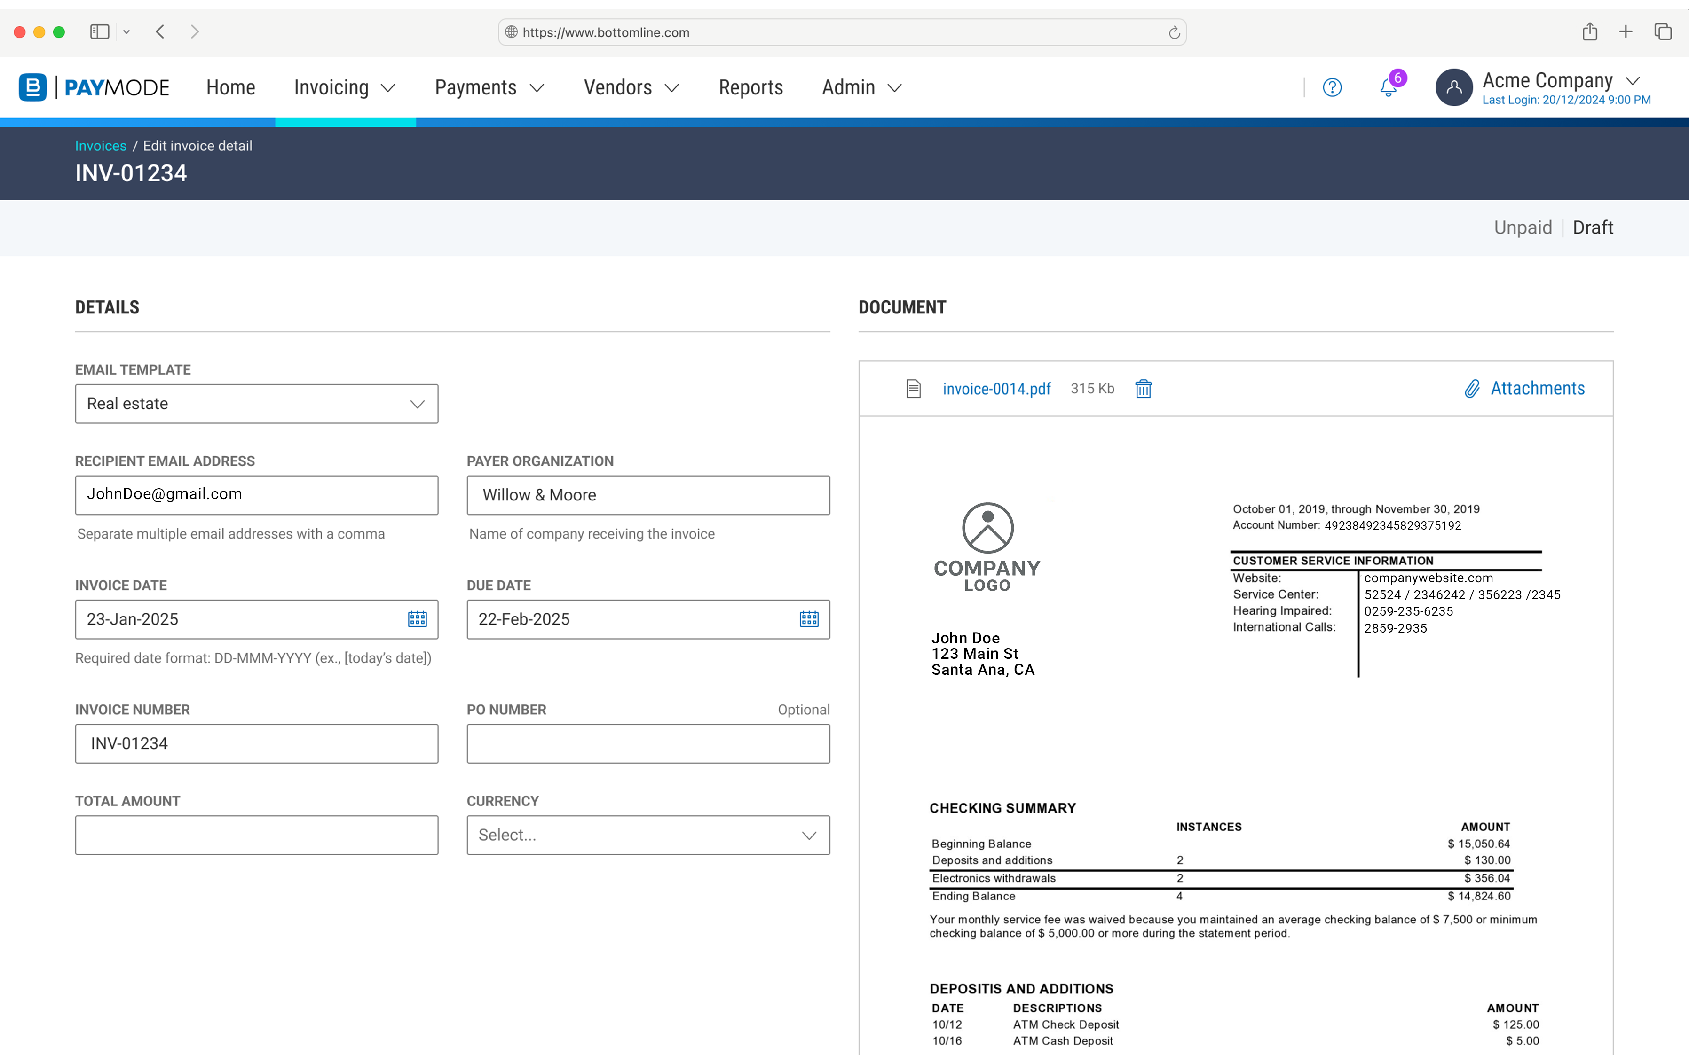
Task: Open the help question mark icon
Action: (1332, 87)
